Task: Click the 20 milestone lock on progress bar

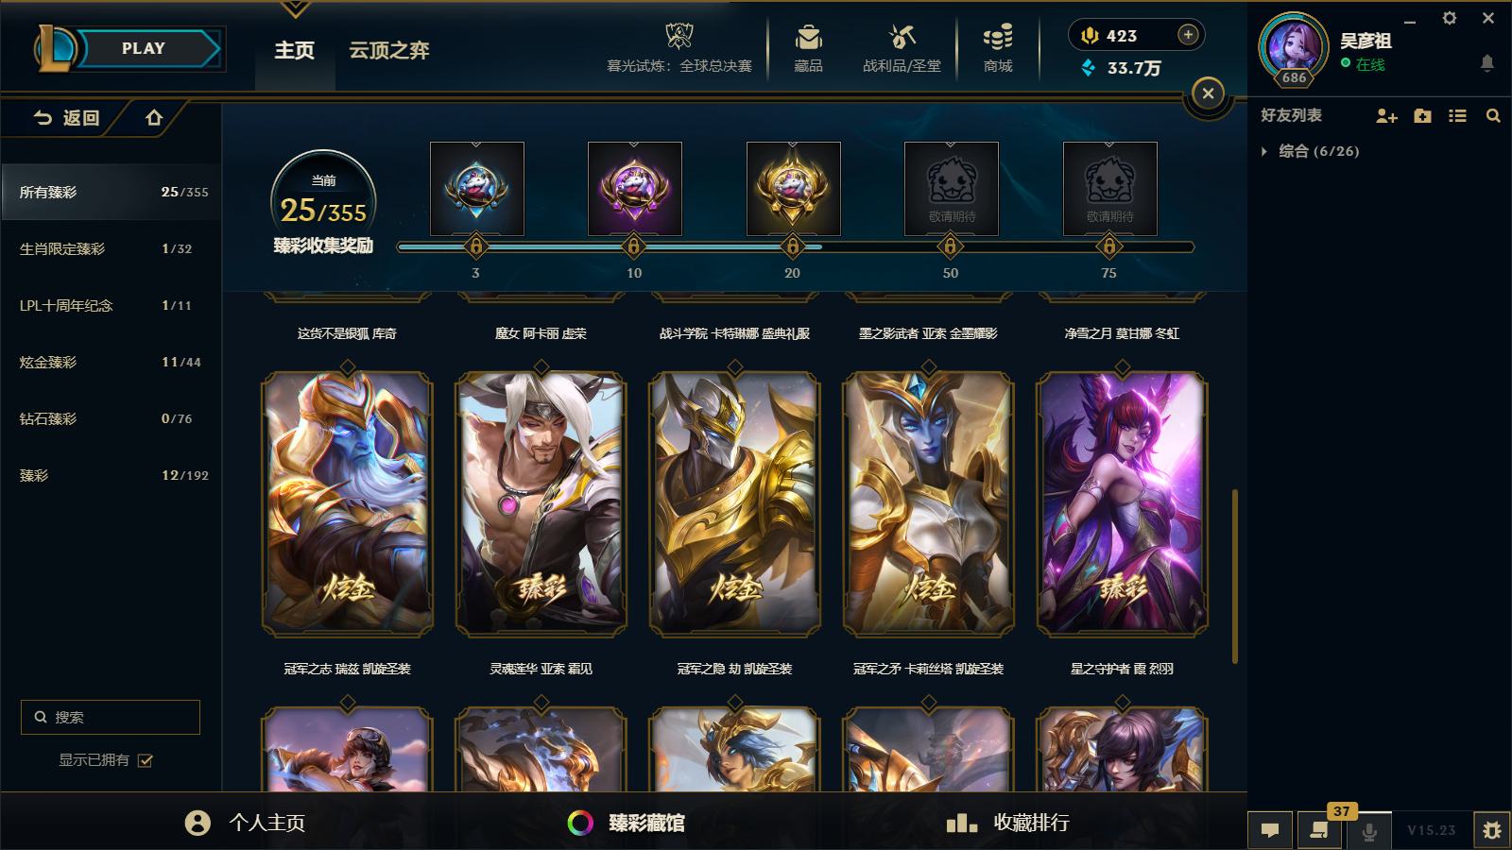Action: tap(792, 247)
